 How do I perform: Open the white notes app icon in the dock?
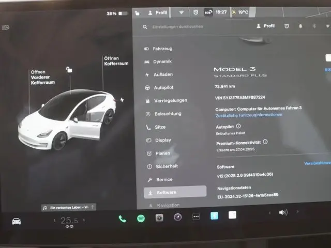232,215
